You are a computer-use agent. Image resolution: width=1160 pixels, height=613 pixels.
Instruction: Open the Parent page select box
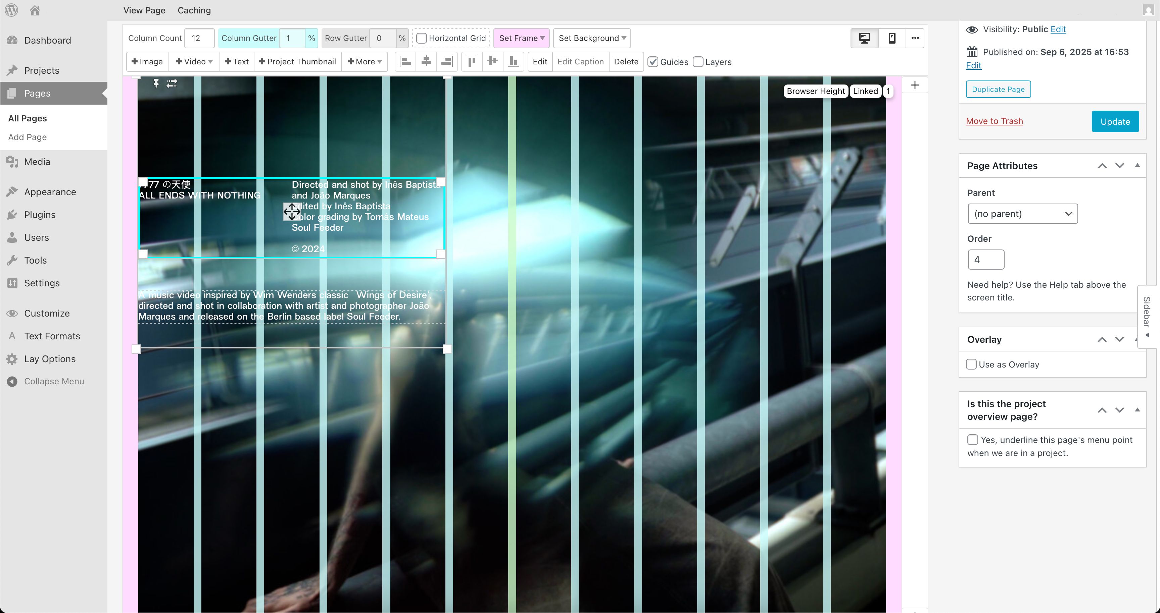coord(1022,214)
